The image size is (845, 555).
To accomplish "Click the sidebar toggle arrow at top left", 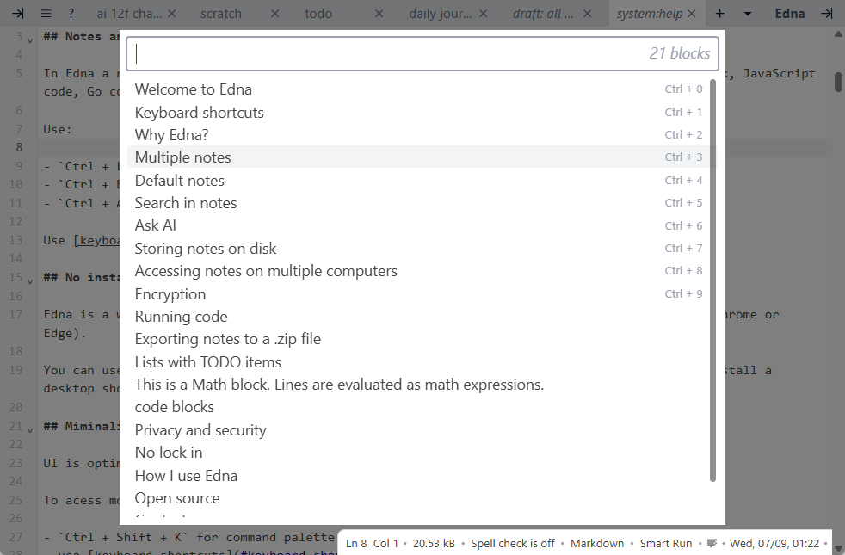I will pos(18,14).
